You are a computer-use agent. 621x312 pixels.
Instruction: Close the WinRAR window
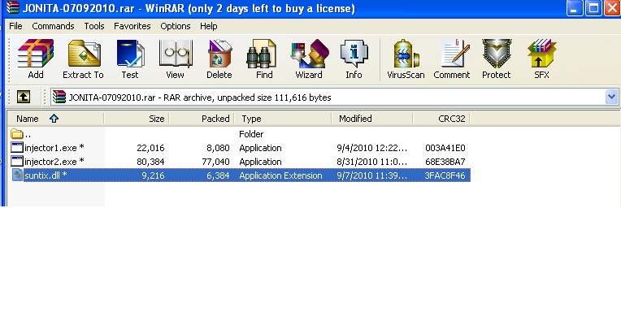pos(612,7)
